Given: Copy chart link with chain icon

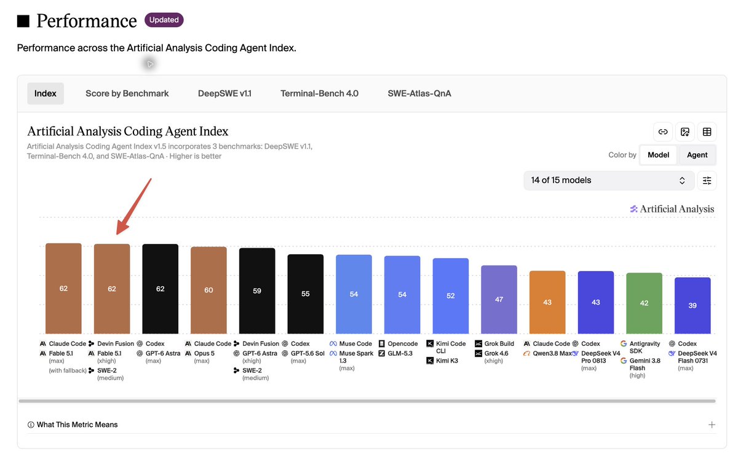Looking at the screenshot, I should click(663, 131).
